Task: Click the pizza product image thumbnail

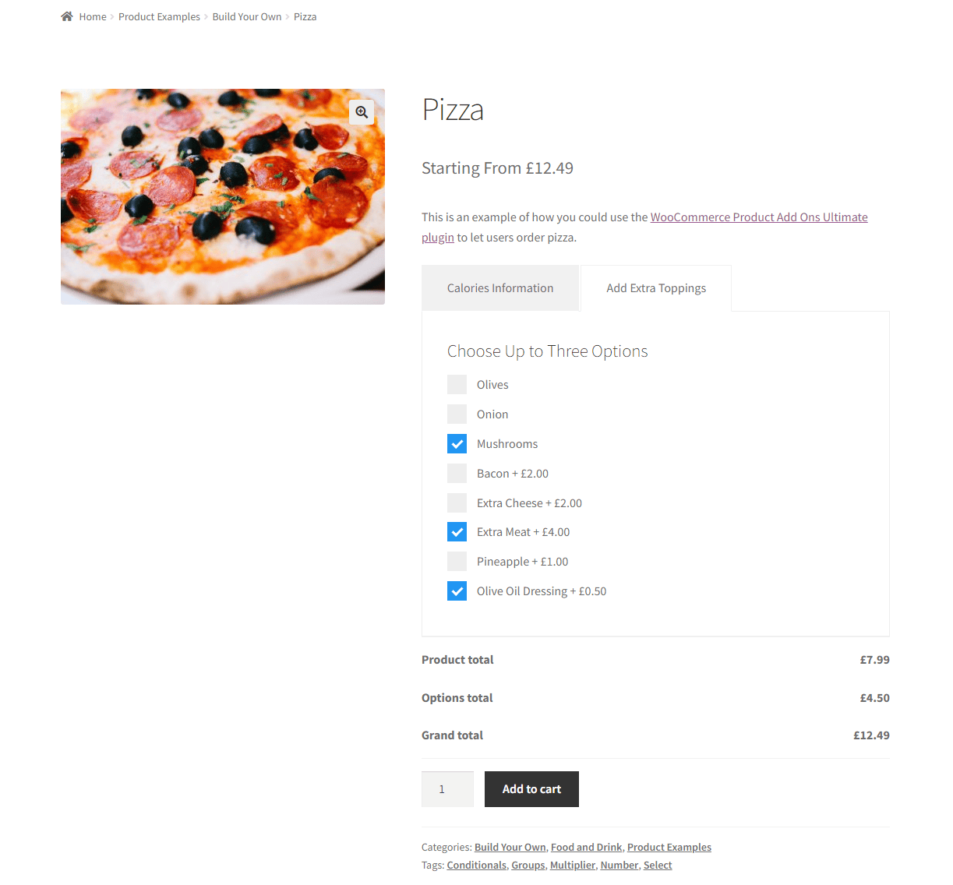Action: (x=223, y=196)
